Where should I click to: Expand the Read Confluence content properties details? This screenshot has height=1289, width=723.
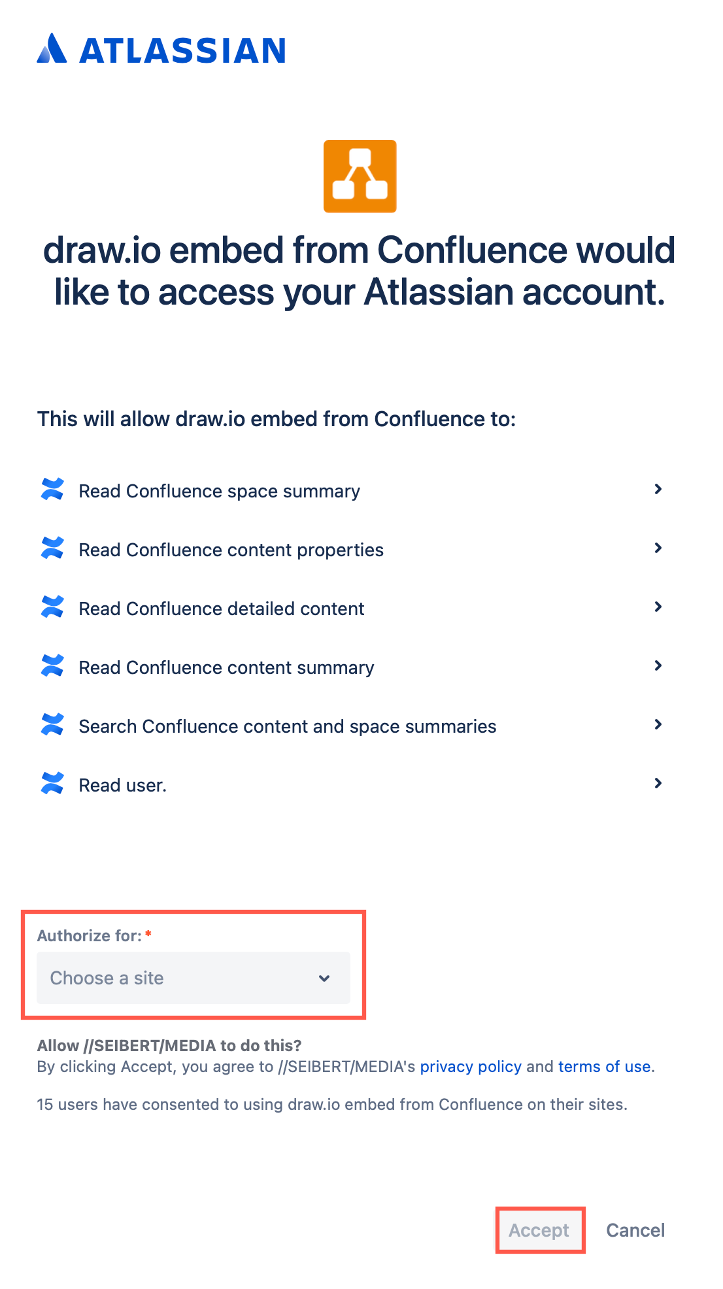[x=658, y=548]
